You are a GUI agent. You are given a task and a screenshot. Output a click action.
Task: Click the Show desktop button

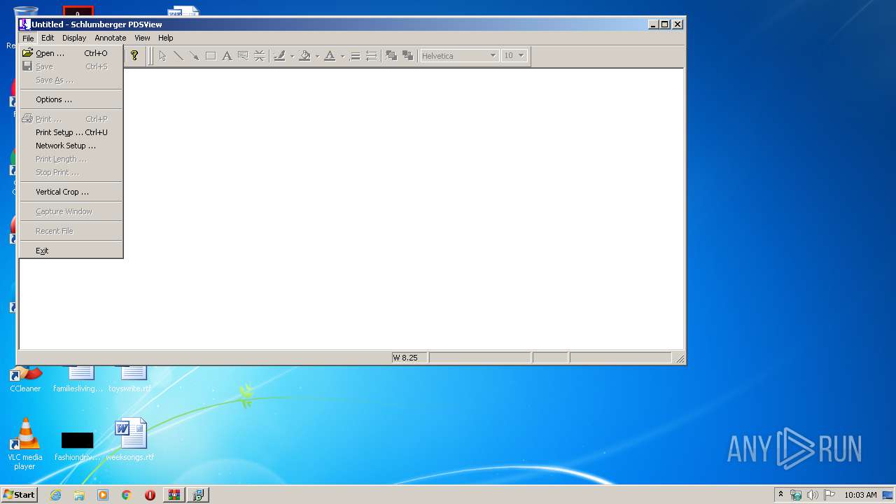click(x=889, y=495)
